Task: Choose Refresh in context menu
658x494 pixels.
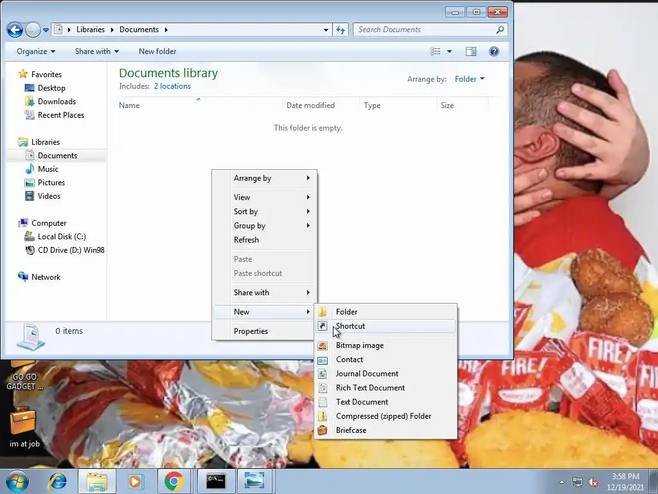Action: [x=264, y=240]
